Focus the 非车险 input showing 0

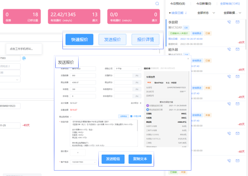tap(83, 96)
